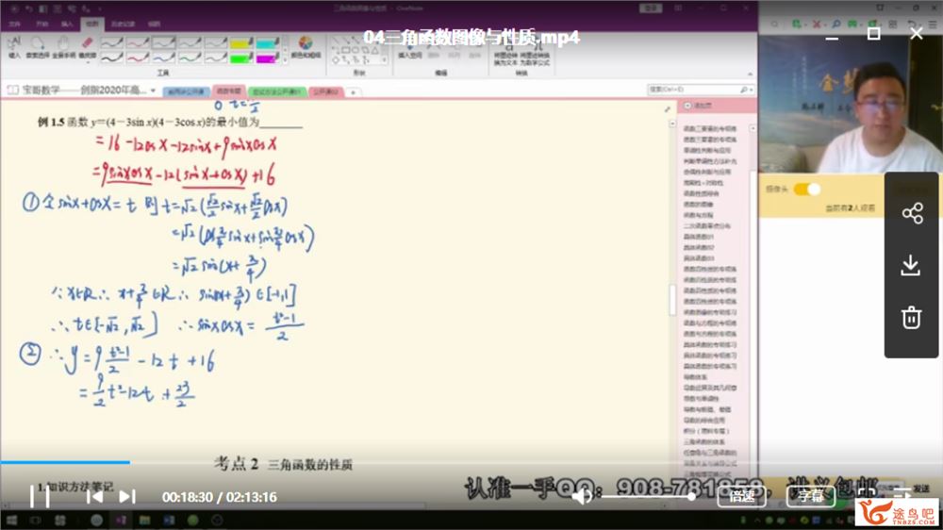Viewport: 943px width, 530px height.
Task: Switch to the green section tab
Action: coord(276,92)
